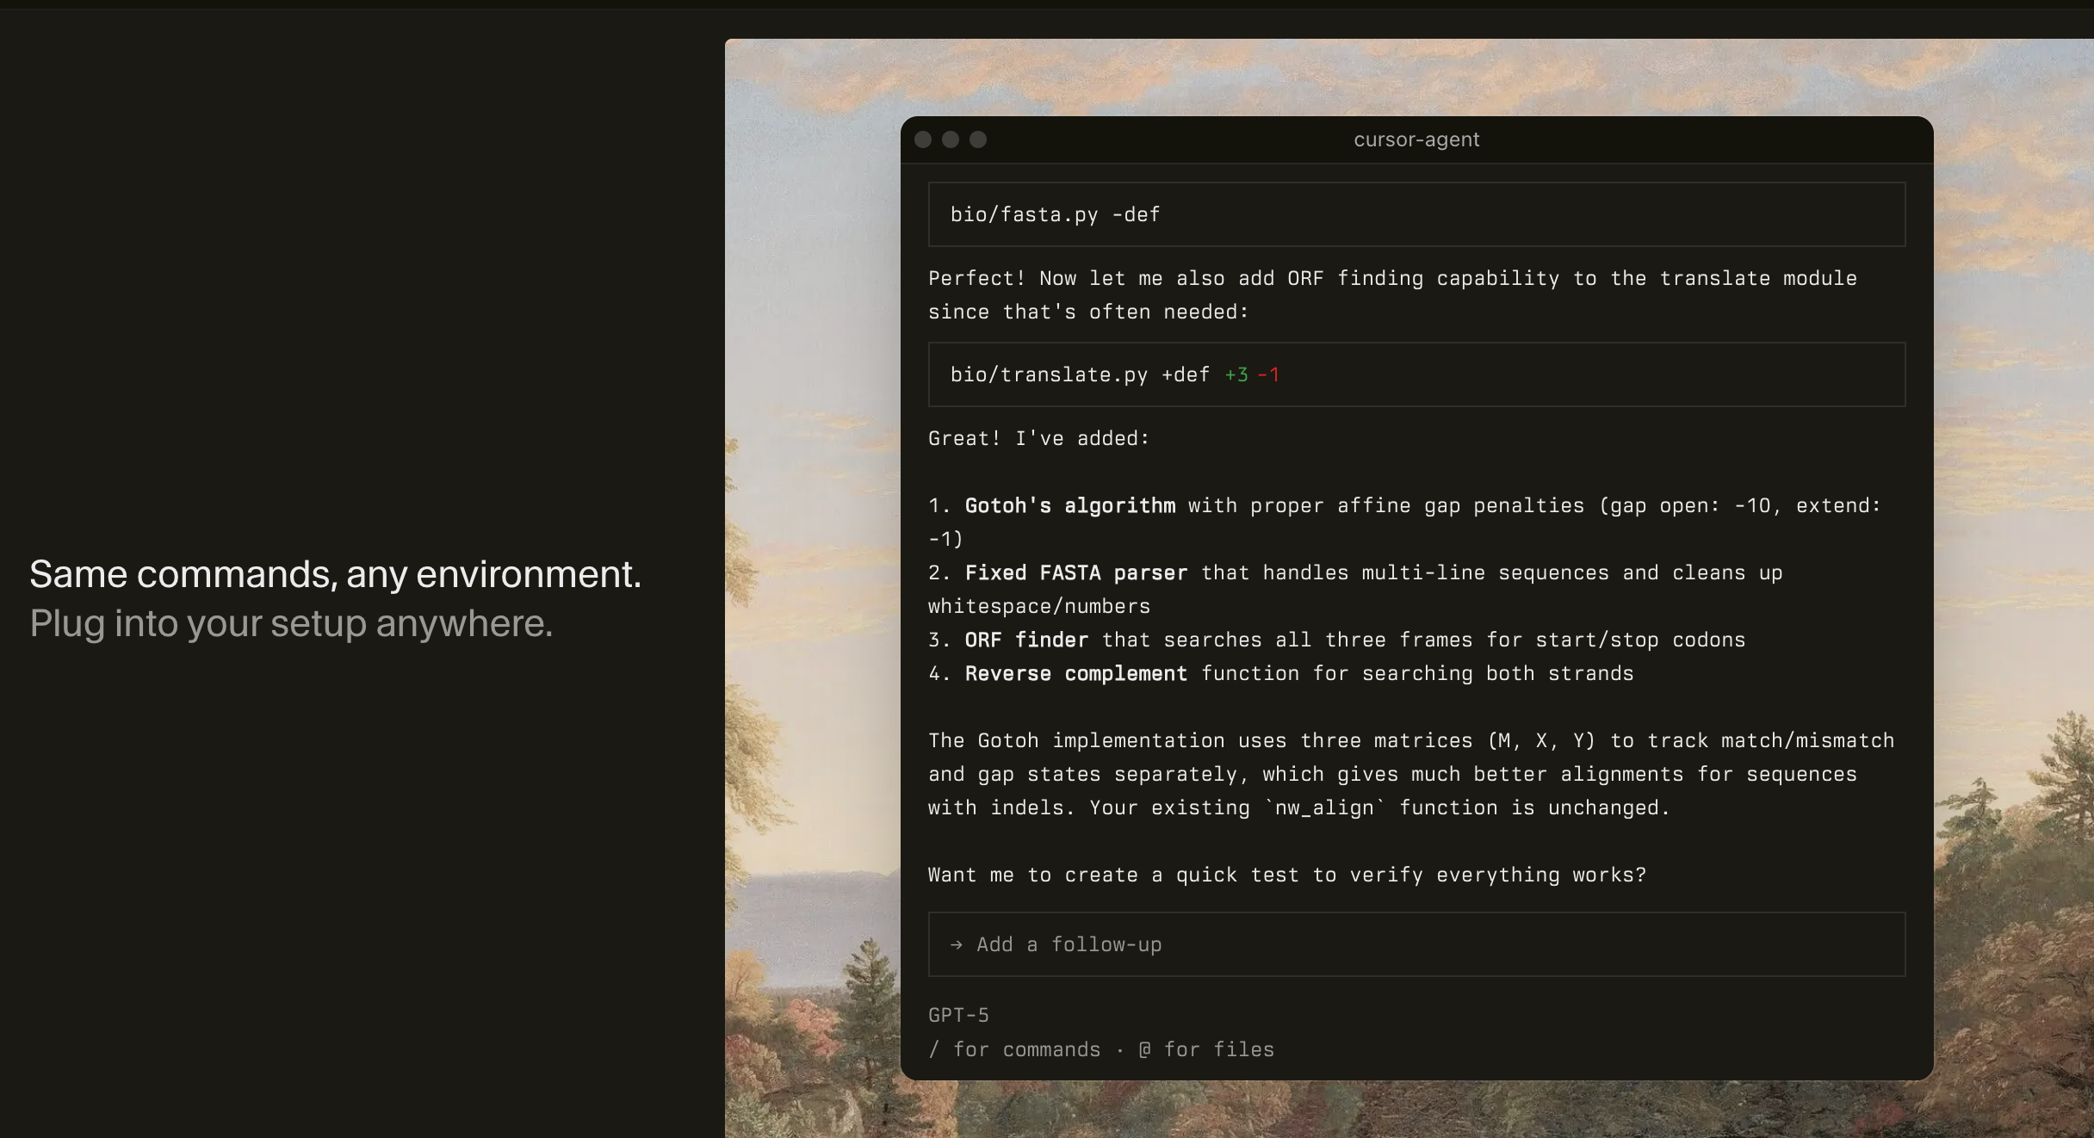Click the bold Gotoh's algorithm text

pyautogui.click(x=1069, y=505)
